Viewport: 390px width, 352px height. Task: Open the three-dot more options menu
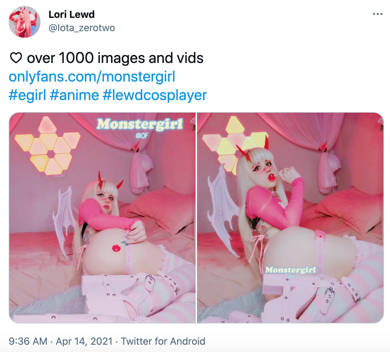(x=377, y=14)
